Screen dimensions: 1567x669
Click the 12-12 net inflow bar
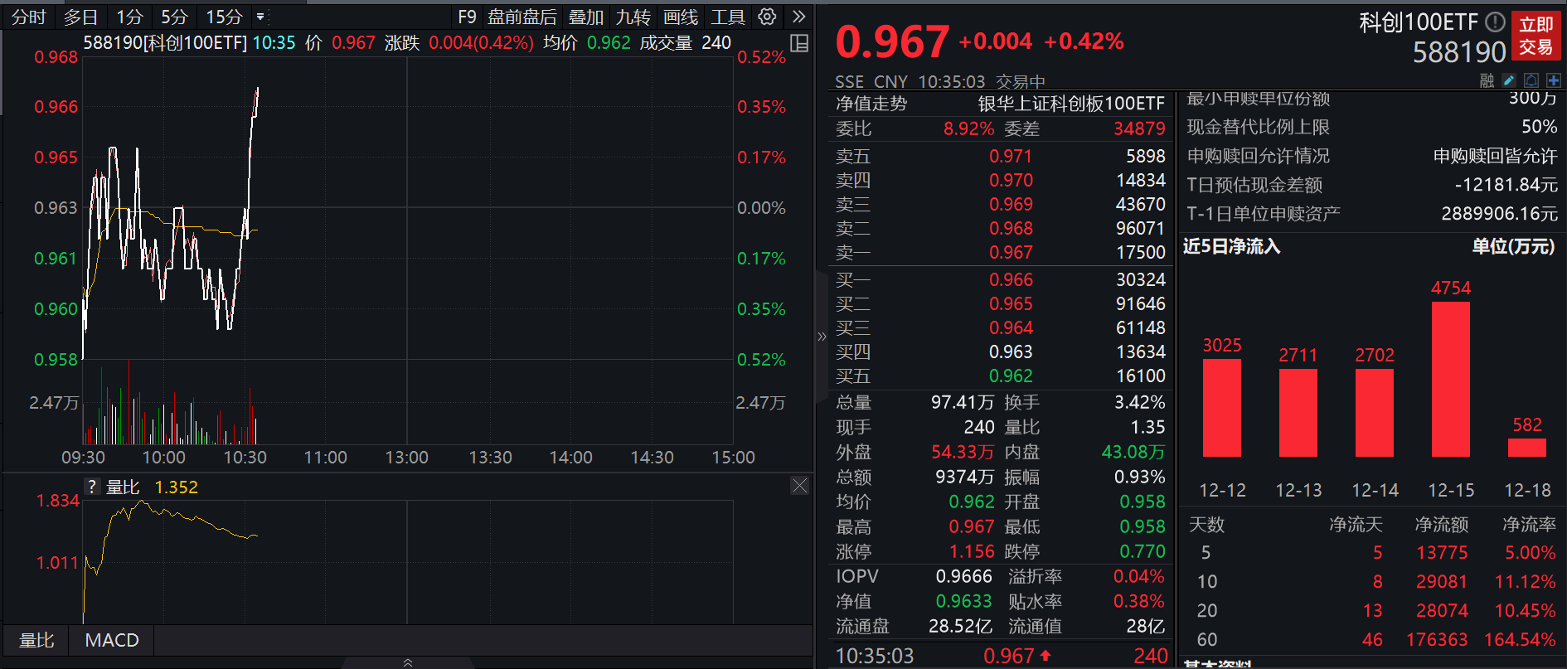1222,407
